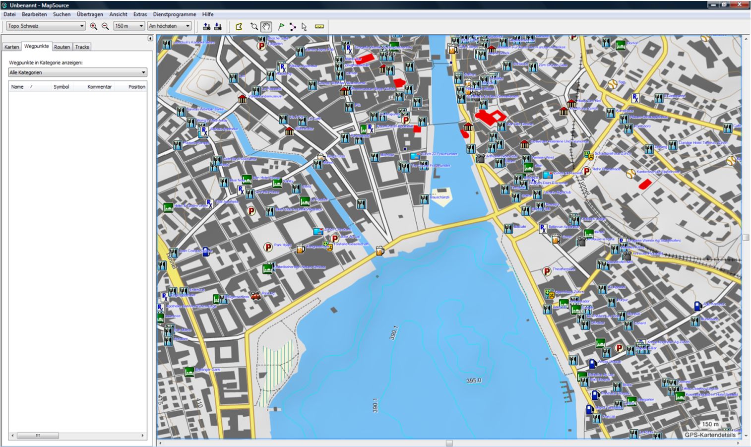Open the Topo Schweiz map product dropdown
Screen dimensions: 751x447
click(x=46, y=26)
